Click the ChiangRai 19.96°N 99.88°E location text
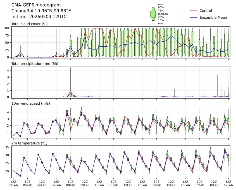This screenshot has height=190, width=236. 41,11
